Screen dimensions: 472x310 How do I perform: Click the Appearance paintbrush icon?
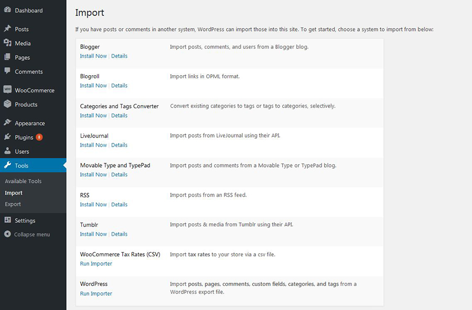[x=7, y=122]
